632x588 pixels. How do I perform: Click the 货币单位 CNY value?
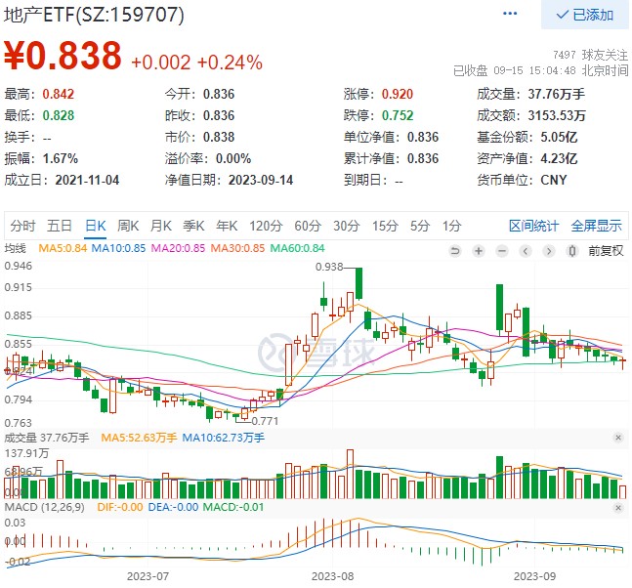click(554, 180)
